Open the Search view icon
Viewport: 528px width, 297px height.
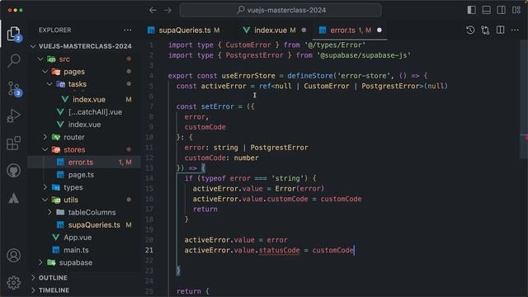click(14, 60)
